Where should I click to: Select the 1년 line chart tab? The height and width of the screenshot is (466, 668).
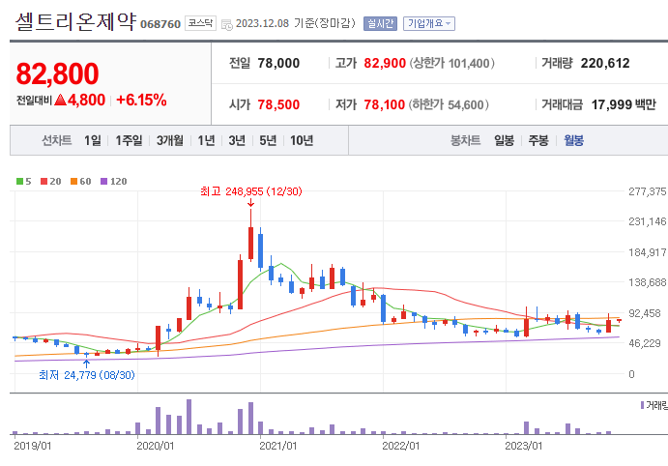click(206, 140)
